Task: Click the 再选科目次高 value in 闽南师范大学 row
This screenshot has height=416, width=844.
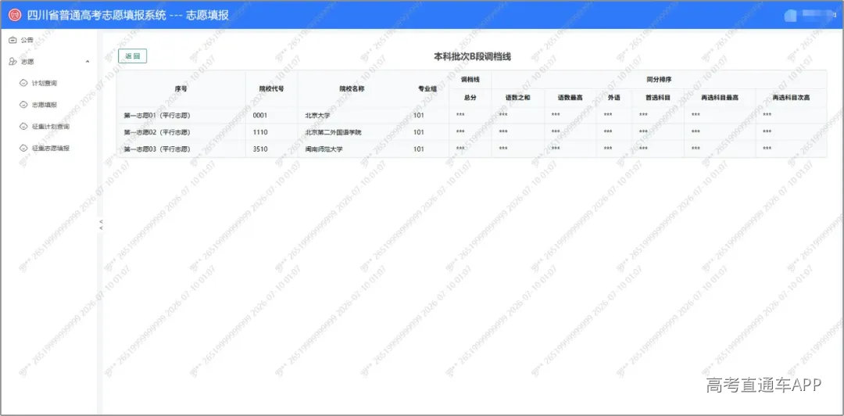Action: click(x=767, y=149)
